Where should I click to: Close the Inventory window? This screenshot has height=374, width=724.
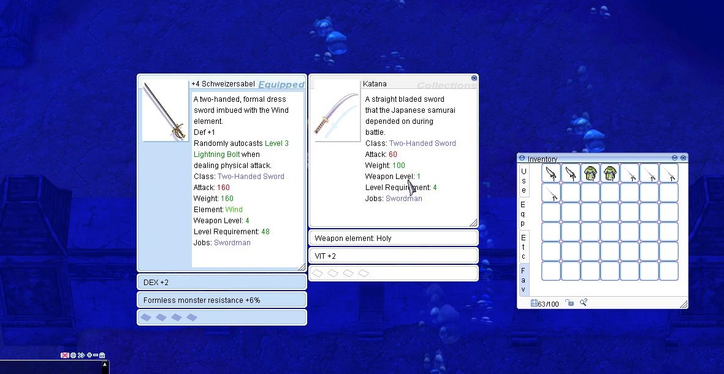684,158
